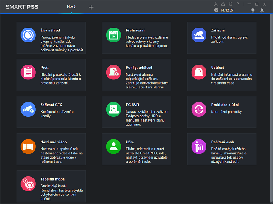Open the PC-NVR green storage icon

[113, 110]
